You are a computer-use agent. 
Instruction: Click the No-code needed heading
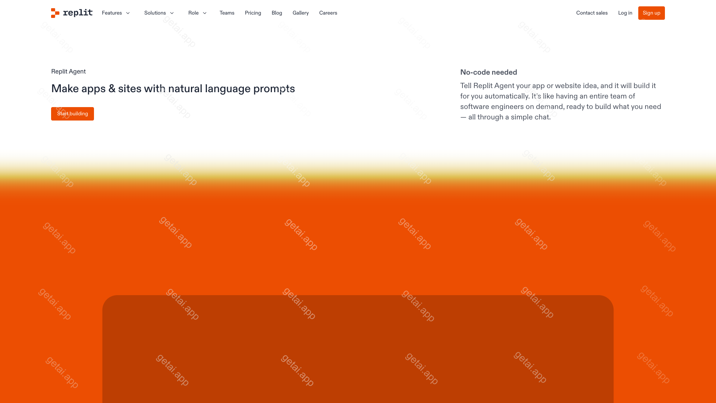click(489, 72)
